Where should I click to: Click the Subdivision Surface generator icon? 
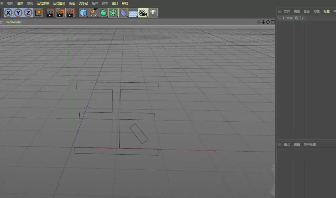[x=103, y=12]
